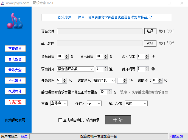Image resolution: width=188 pixels, height=140 pixels.
Task: Click 选择 for 语音文件
Action: click(150, 31)
